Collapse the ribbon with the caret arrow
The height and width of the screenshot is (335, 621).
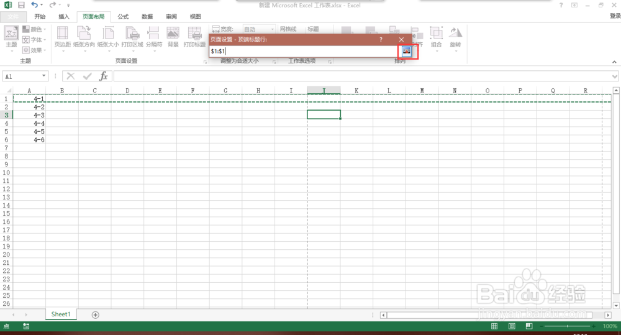(x=614, y=62)
